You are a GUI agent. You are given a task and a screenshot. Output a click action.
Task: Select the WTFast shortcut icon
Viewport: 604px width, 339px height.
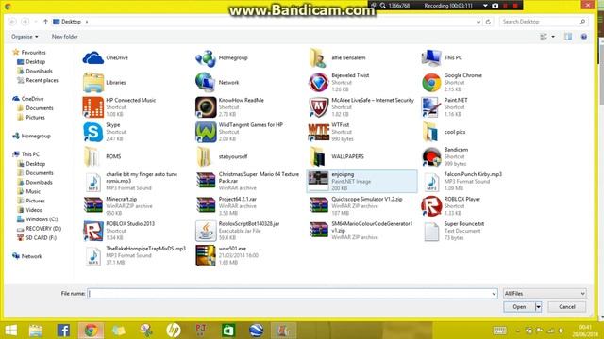[x=318, y=132]
